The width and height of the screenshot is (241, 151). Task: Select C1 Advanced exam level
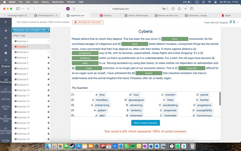click(6, 91)
